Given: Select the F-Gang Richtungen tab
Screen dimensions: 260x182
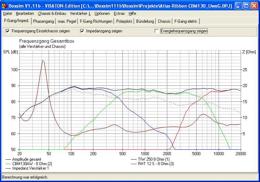Looking at the screenshot, I should (96, 21).
